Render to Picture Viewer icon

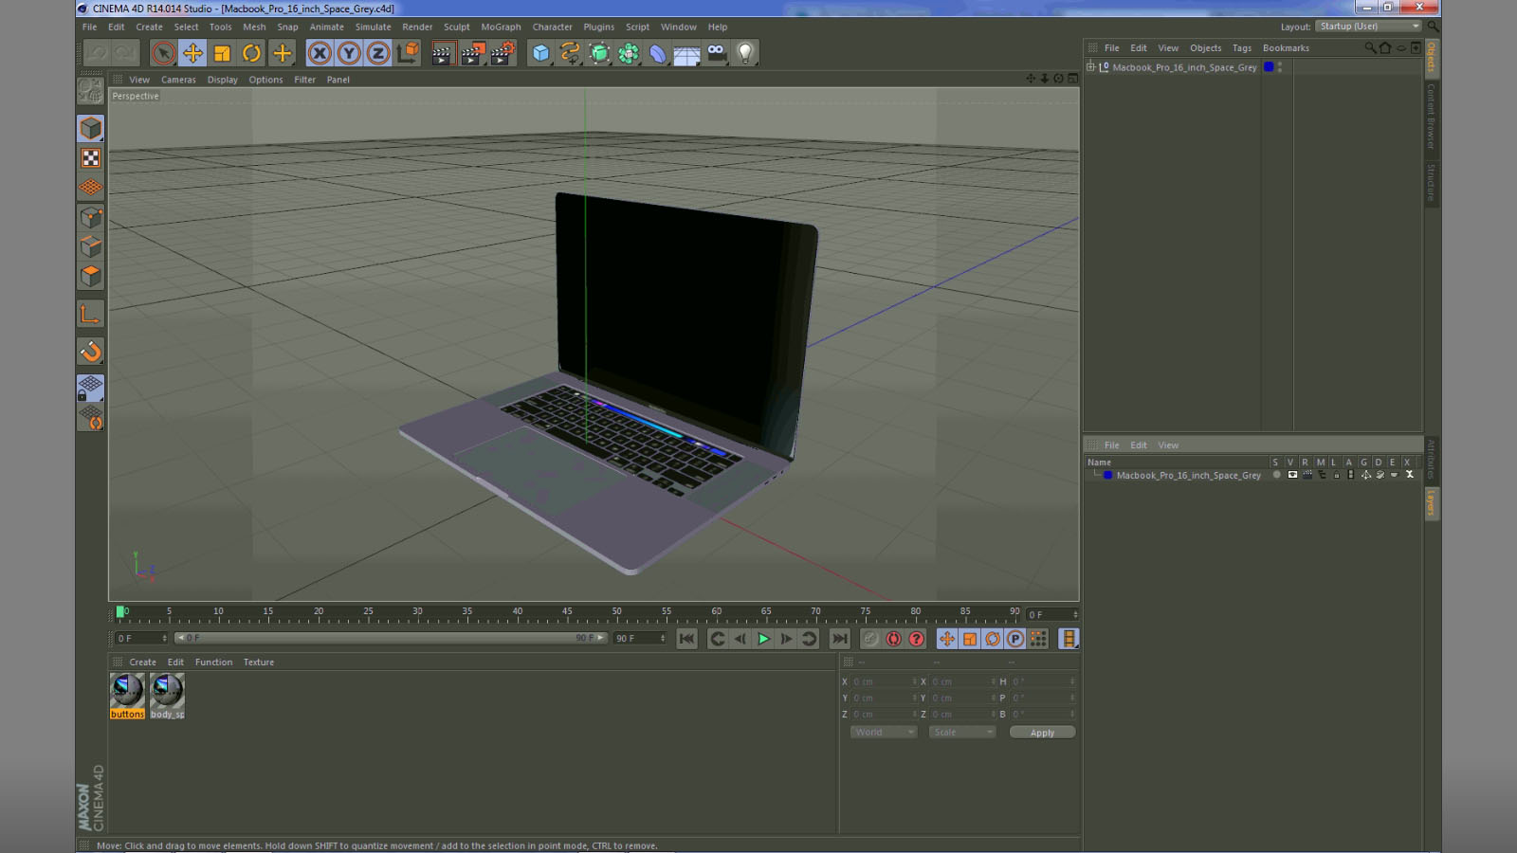click(471, 53)
